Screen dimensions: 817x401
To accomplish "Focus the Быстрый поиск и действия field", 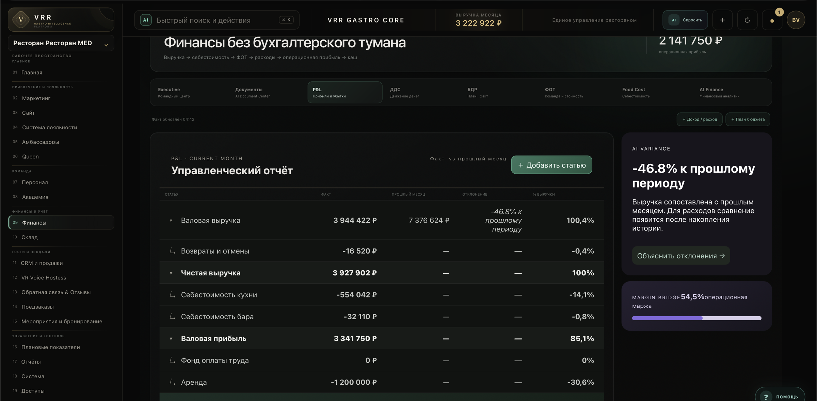I will coord(217,20).
